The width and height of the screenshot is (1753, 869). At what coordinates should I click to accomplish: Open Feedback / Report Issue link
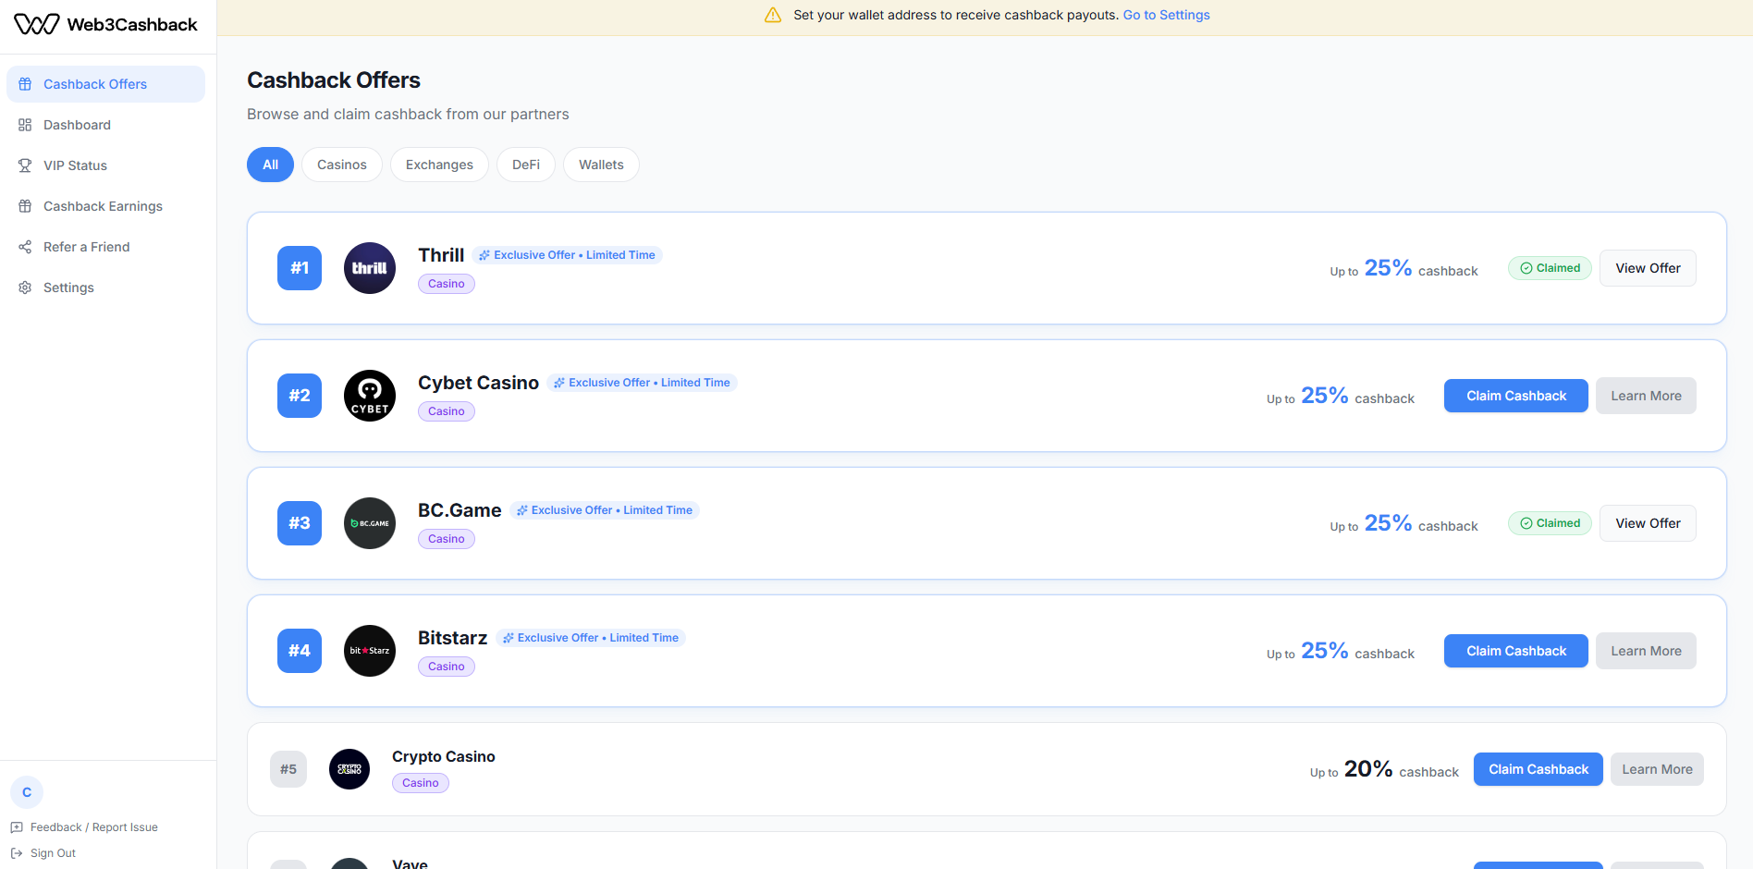point(84,827)
